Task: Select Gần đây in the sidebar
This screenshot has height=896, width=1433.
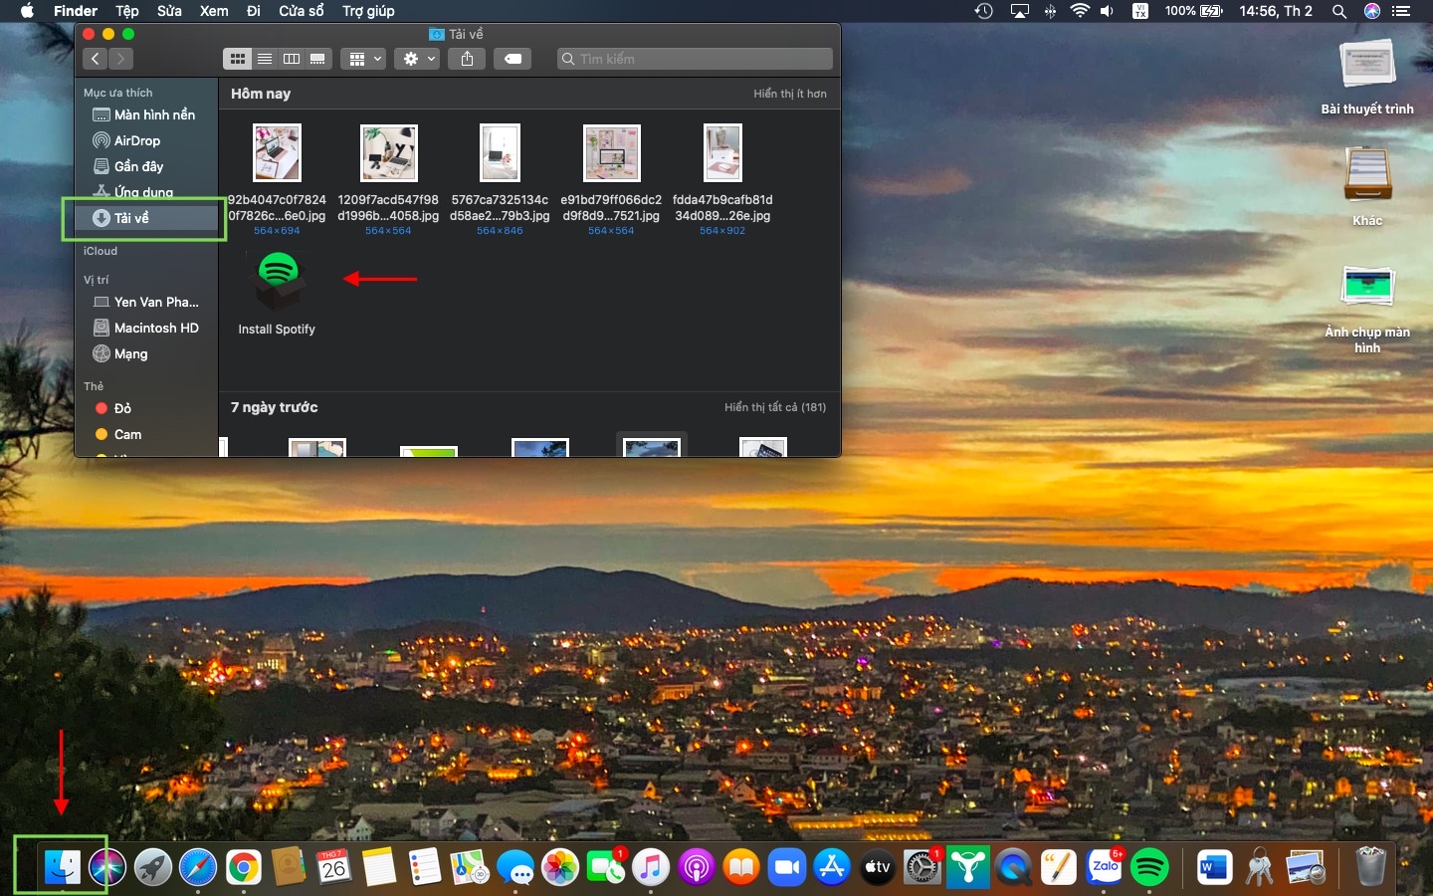Action: coord(146,166)
